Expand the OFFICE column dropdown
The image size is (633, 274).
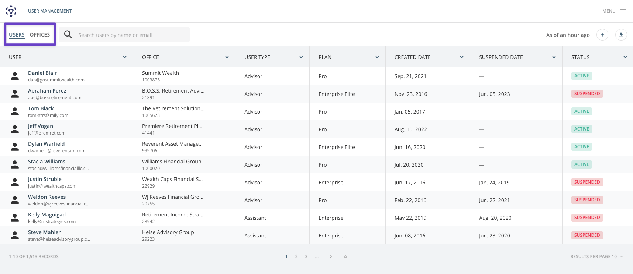[x=227, y=57]
